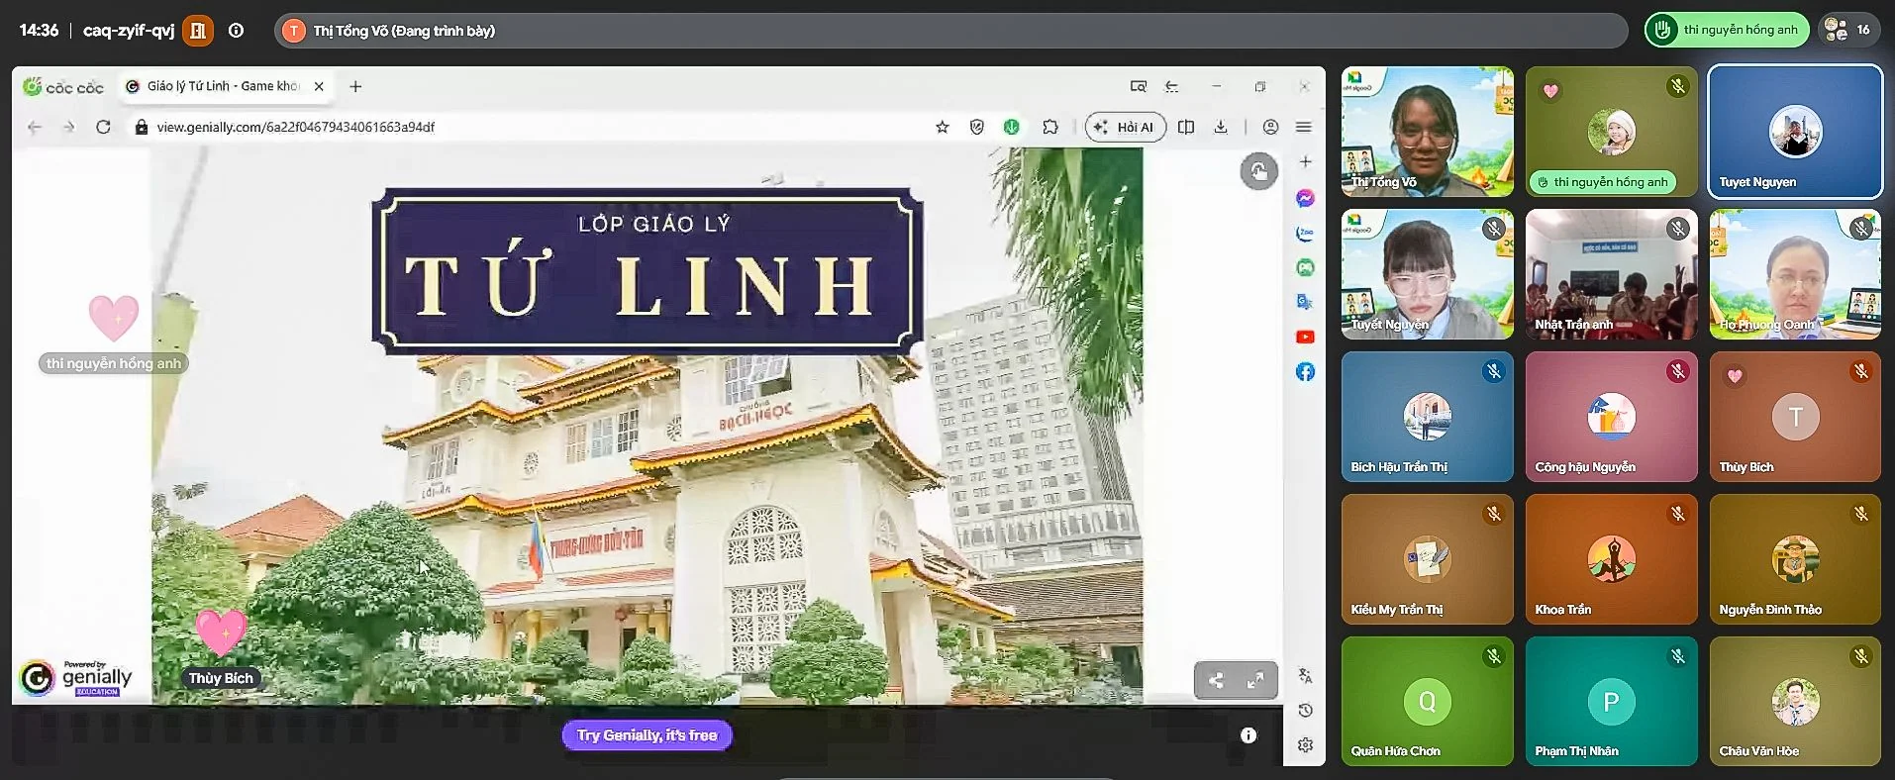Open meeting details info icon beside meeting code
This screenshot has width=1895, height=780.
[x=236, y=31]
